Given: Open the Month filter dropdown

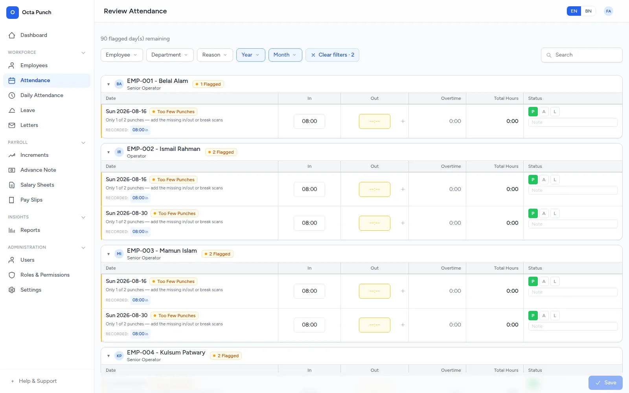Looking at the screenshot, I should click(x=285, y=55).
